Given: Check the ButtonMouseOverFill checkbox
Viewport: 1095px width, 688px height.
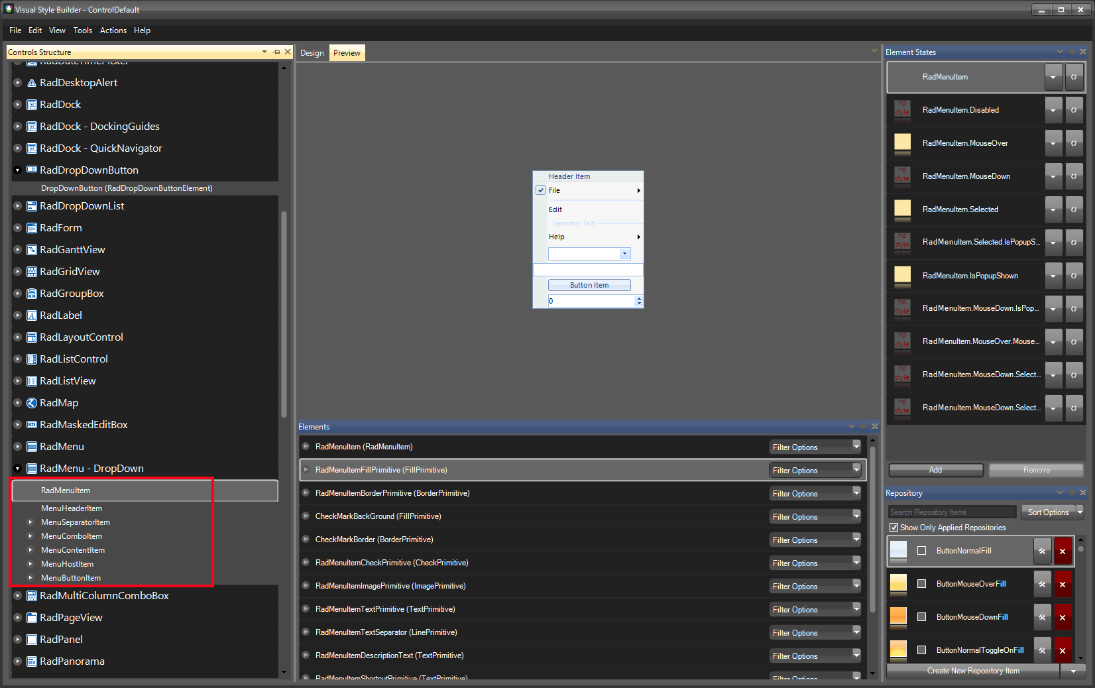Looking at the screenshot, I should [921, 584].
